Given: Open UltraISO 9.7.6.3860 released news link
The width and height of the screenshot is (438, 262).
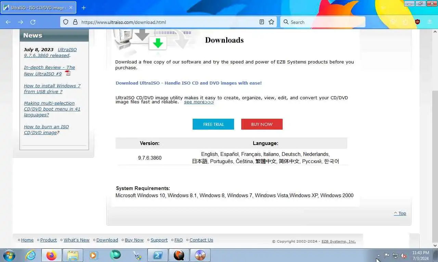Looking at the screenshot, I should tap(50, 53).
